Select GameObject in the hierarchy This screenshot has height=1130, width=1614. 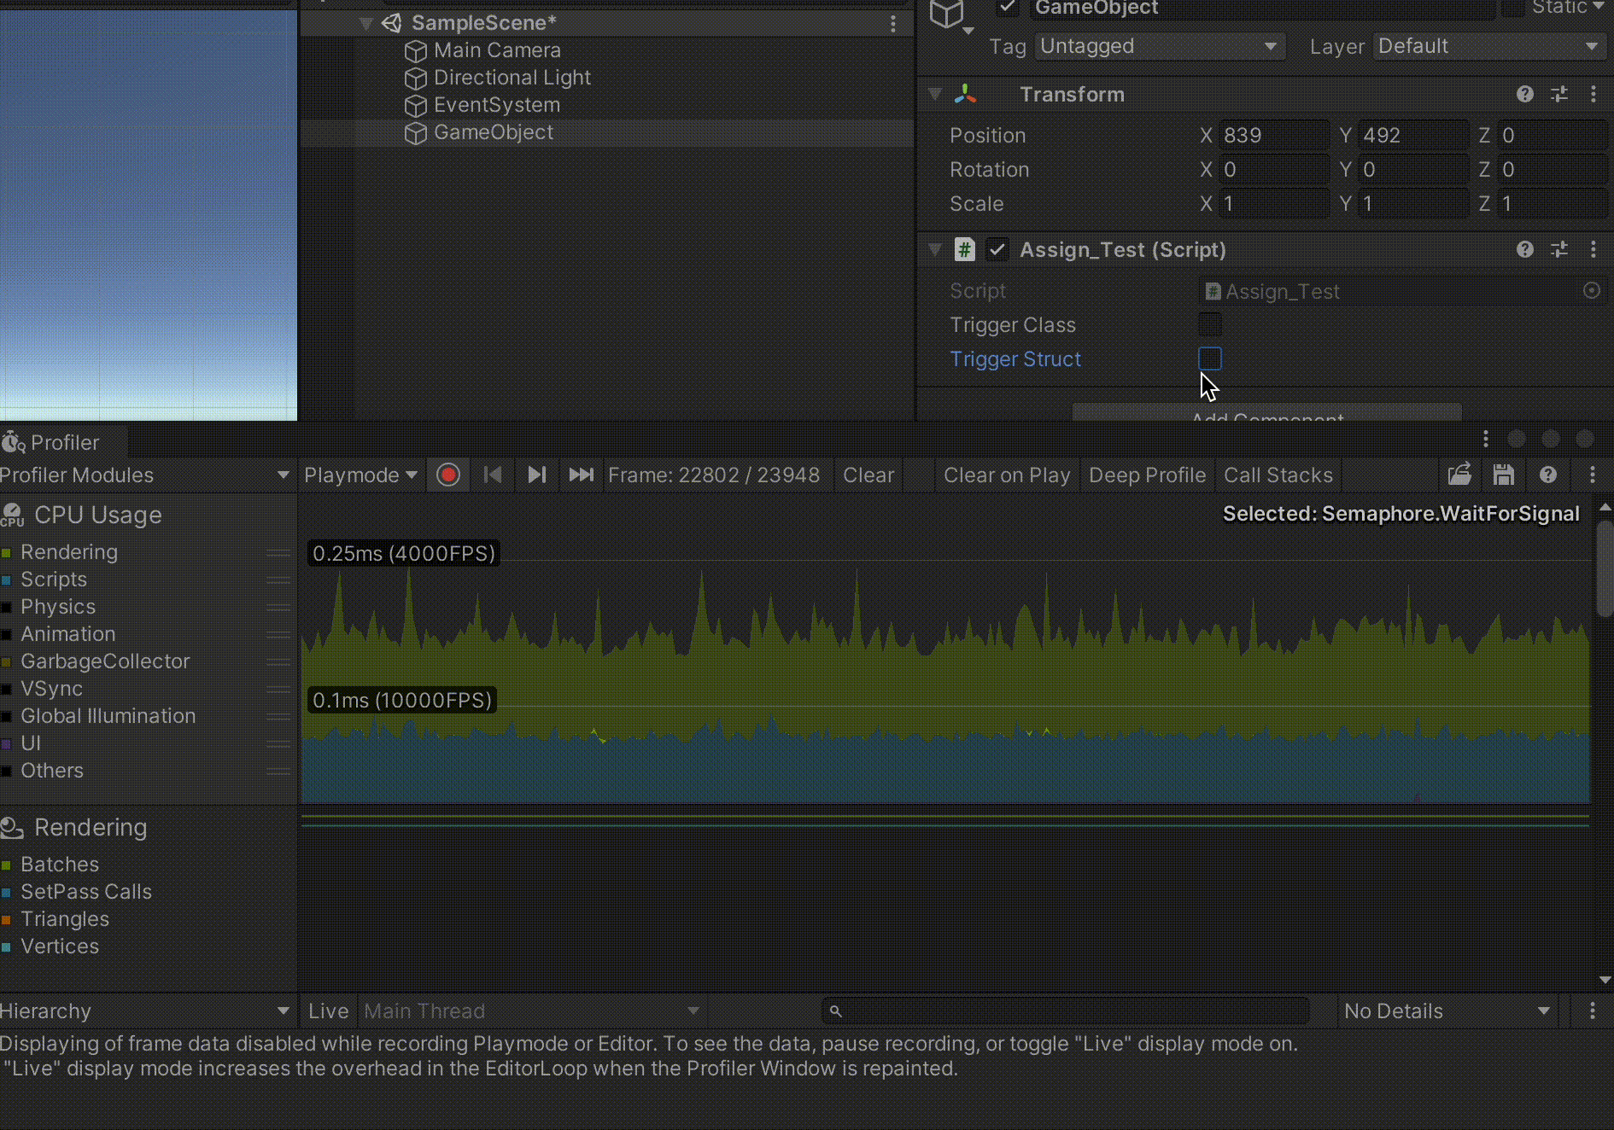pos(493,132)
